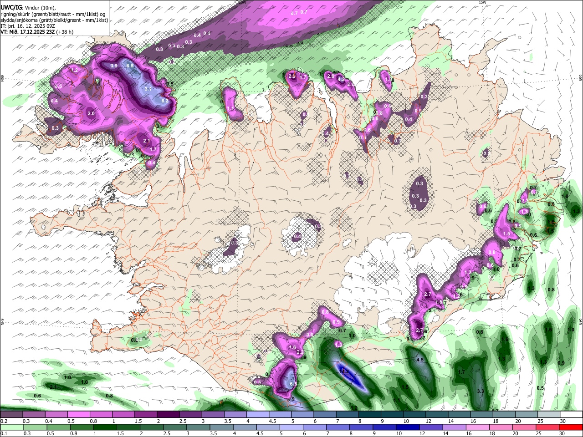Screen dimensions: 583x437
Task: Click the 5.1 snowfall value on the map
Action: point(148,89)
